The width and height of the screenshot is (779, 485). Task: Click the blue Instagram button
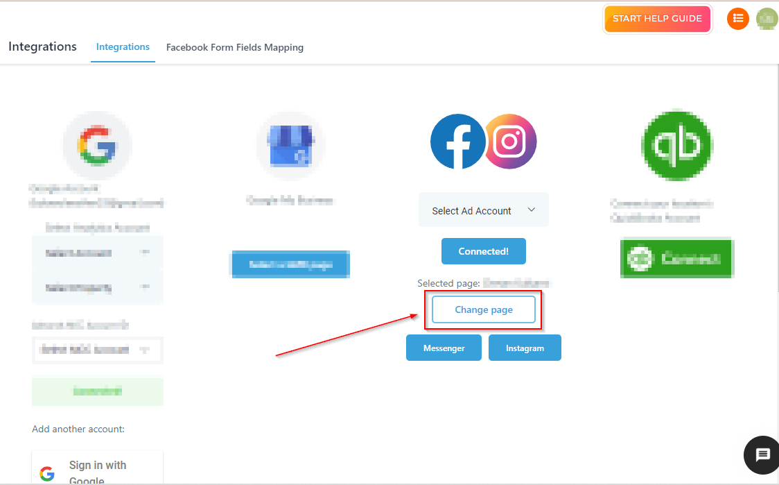[525, 348]
